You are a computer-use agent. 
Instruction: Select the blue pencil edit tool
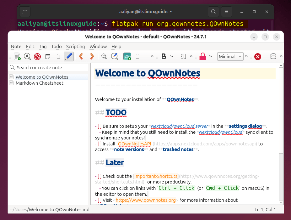pos(69,56)
